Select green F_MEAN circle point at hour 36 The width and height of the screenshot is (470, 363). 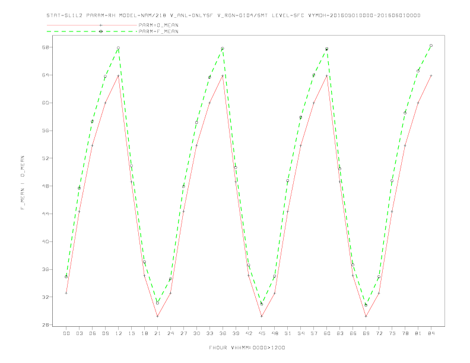tap(223, 49)
